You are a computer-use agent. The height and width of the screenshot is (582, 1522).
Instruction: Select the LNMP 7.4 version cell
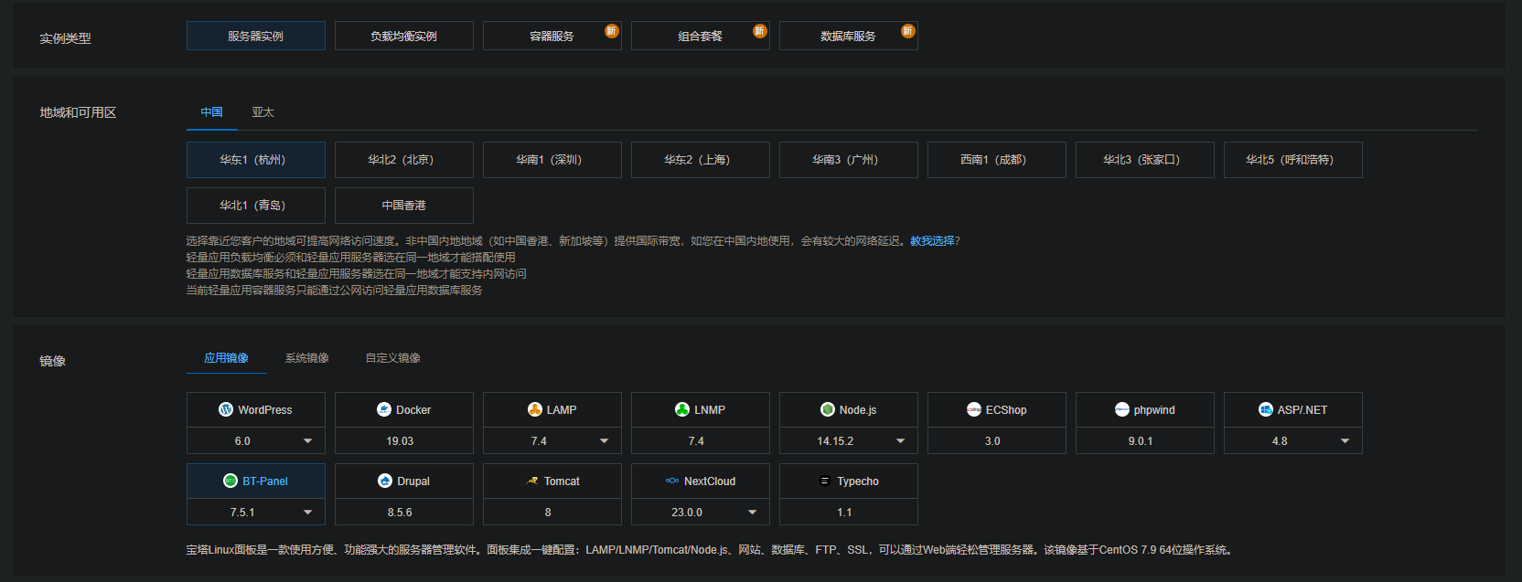(x=701, y=440)
